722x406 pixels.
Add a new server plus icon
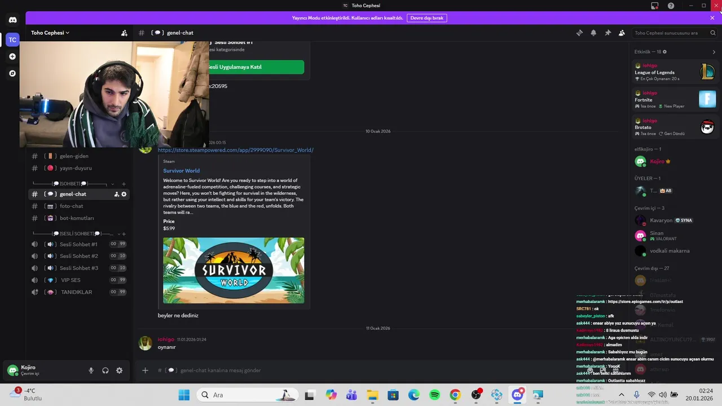(12, 56)
